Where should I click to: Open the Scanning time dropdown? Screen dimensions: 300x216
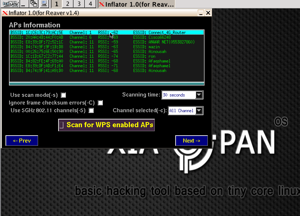[x=199, y=95]
